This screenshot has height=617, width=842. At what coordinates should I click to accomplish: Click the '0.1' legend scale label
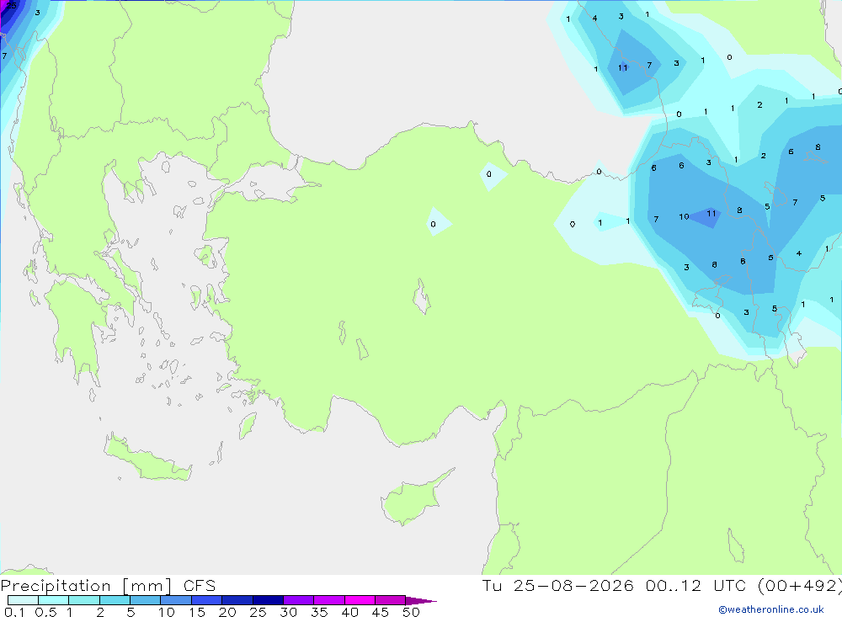14,612
